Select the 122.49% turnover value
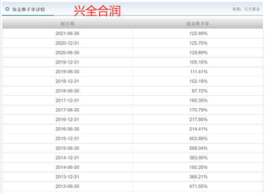Screen dimensions: 265x193 point(199,33)
